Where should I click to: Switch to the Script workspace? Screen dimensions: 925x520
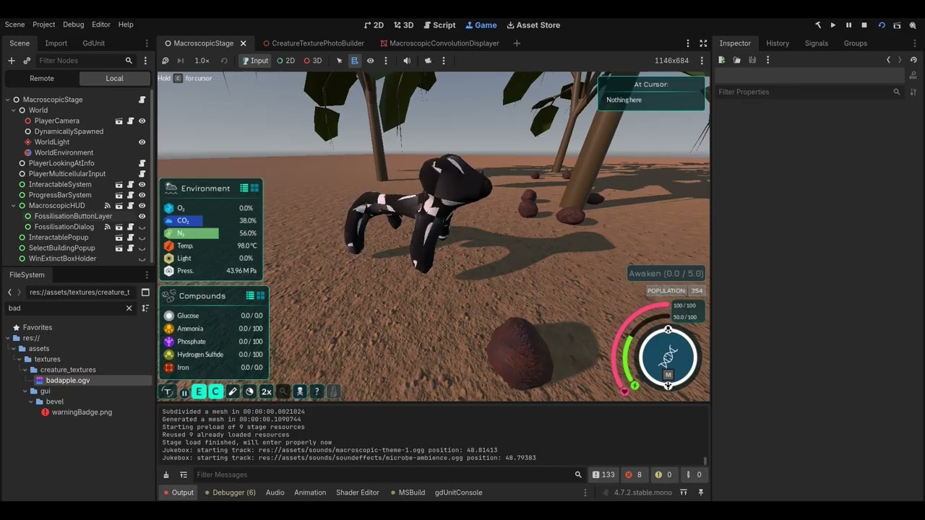coord(439,25)
